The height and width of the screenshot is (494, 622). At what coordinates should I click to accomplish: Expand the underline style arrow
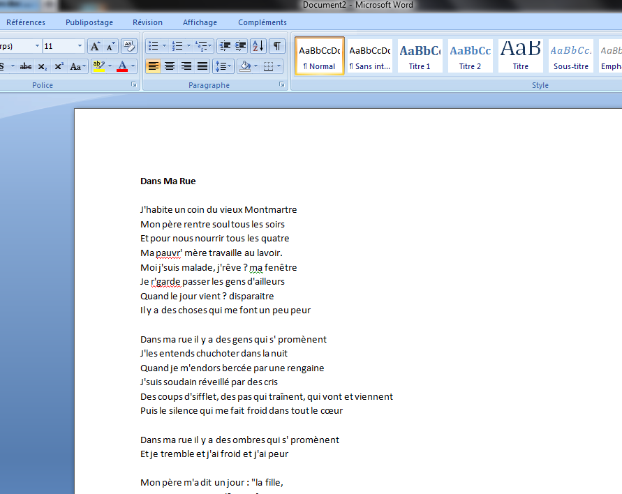coord(13,66)
